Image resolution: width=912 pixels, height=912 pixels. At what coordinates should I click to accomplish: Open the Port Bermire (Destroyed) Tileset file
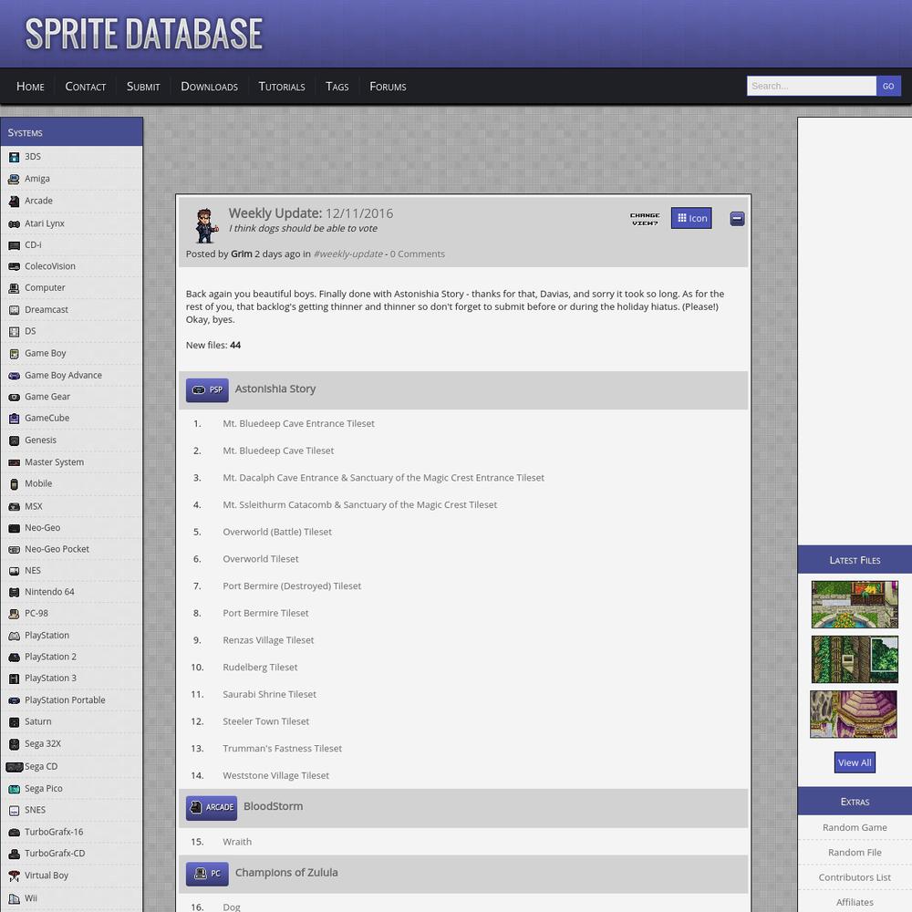(x=292, y=586)
